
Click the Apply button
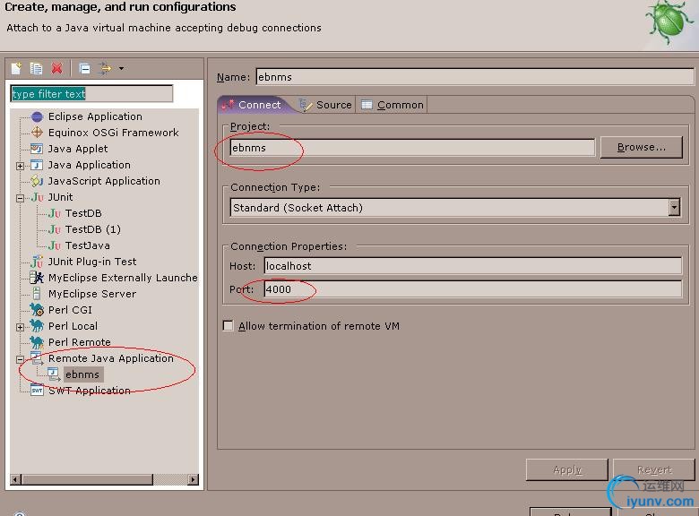(566, 469)
